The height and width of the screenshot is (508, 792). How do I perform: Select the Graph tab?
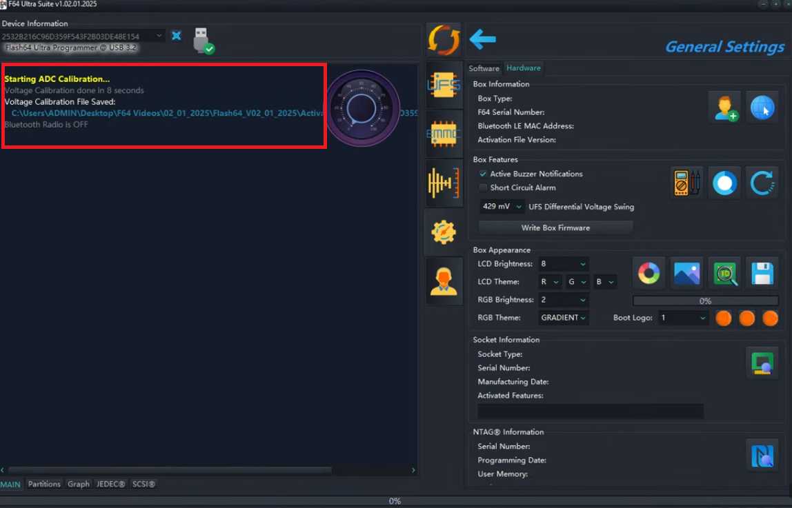coord(78,485)
